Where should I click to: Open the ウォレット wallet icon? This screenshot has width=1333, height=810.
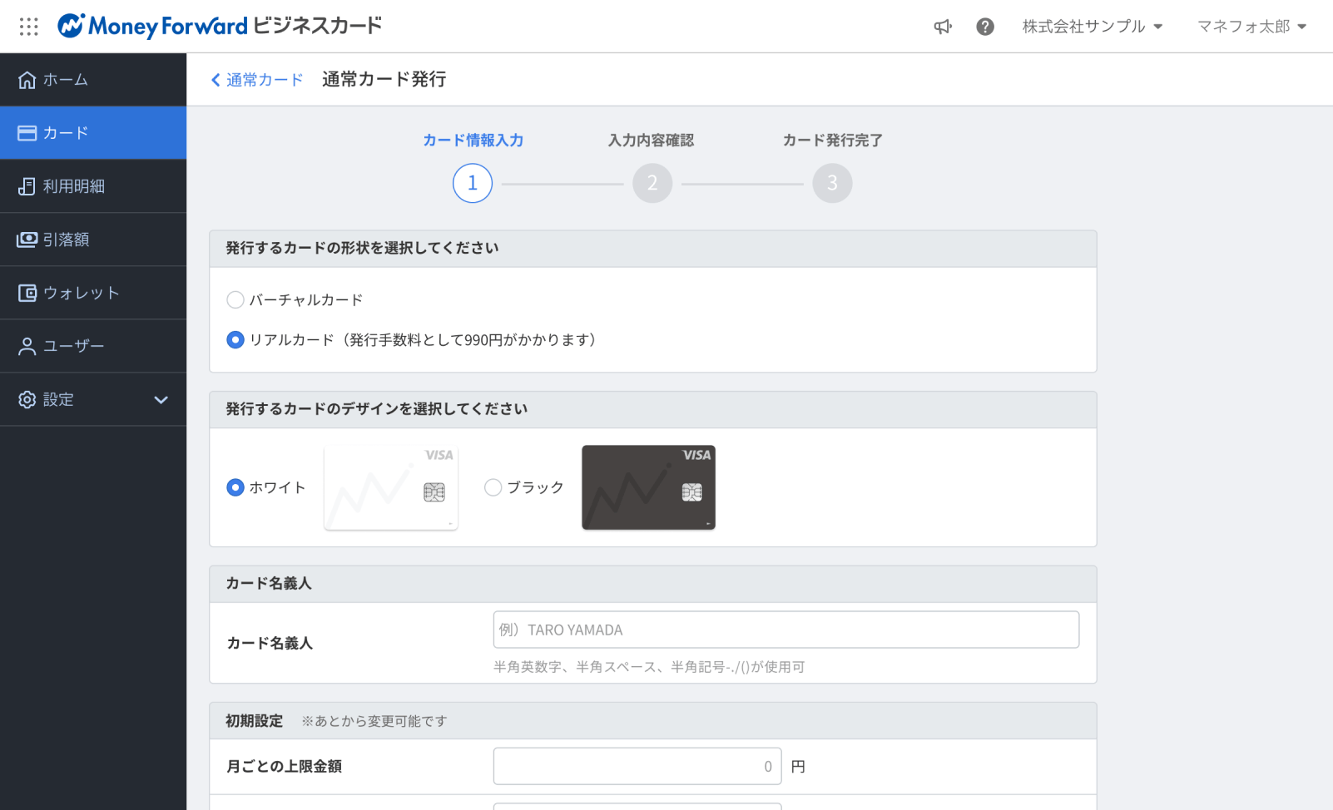tap(27, 293)
